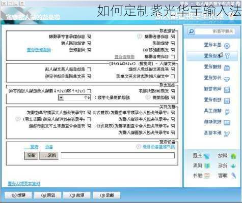Toggle i字母开头进入小写数字单位模式 checkbox
The image size is (242, 203).
173,113
